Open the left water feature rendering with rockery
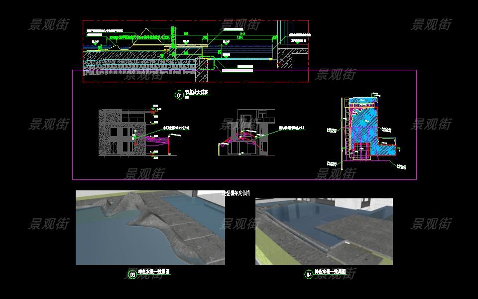 tap(150, 228)
